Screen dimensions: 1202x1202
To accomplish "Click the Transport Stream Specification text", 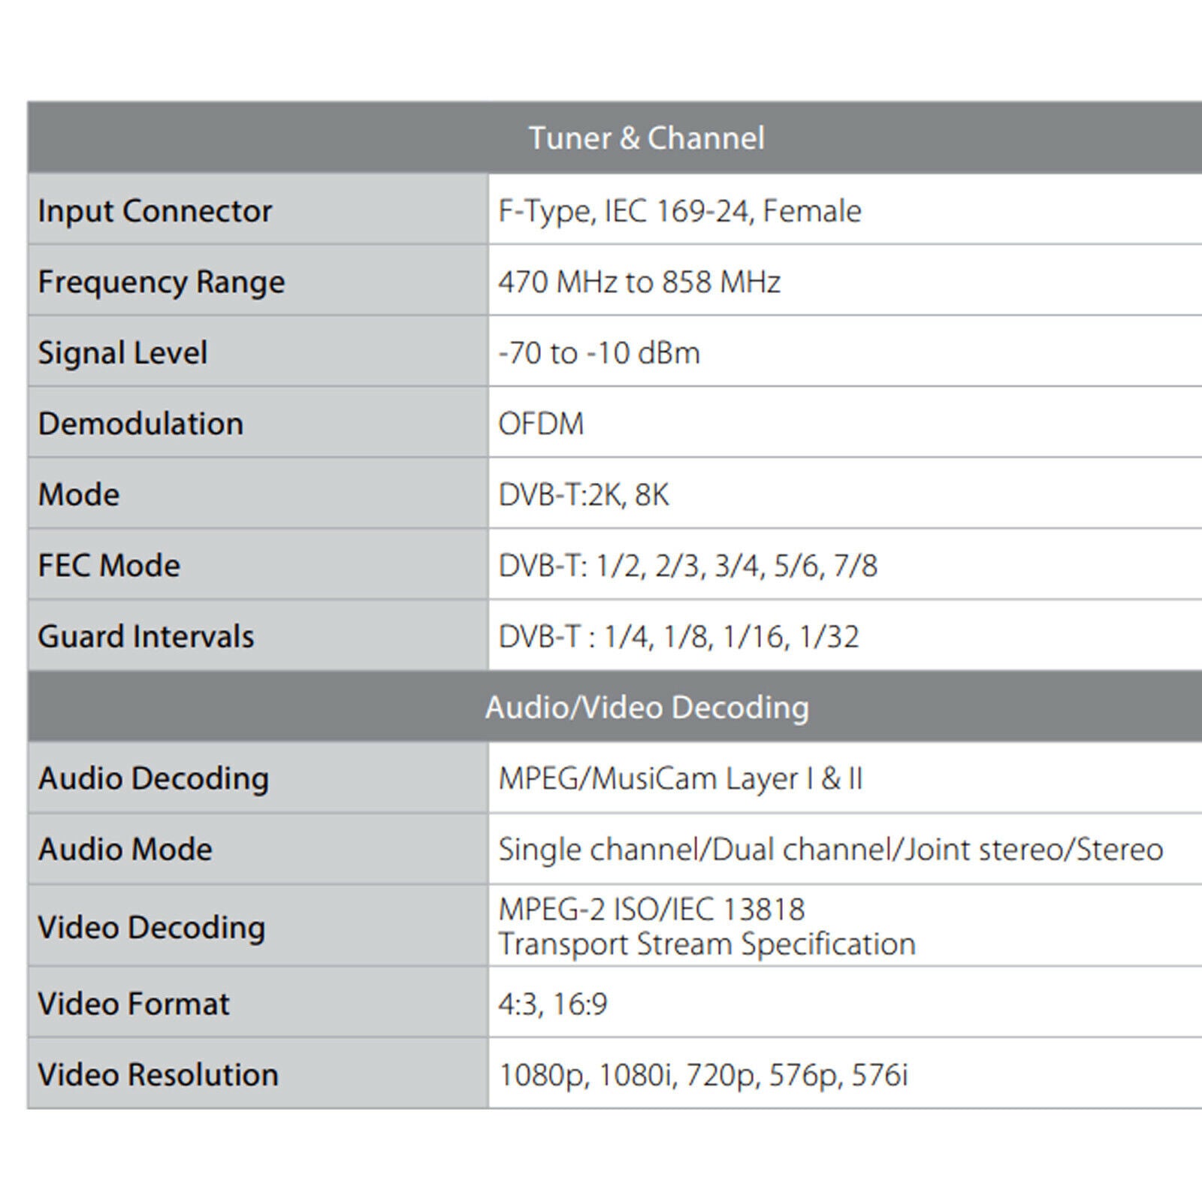I will [707, 944].
